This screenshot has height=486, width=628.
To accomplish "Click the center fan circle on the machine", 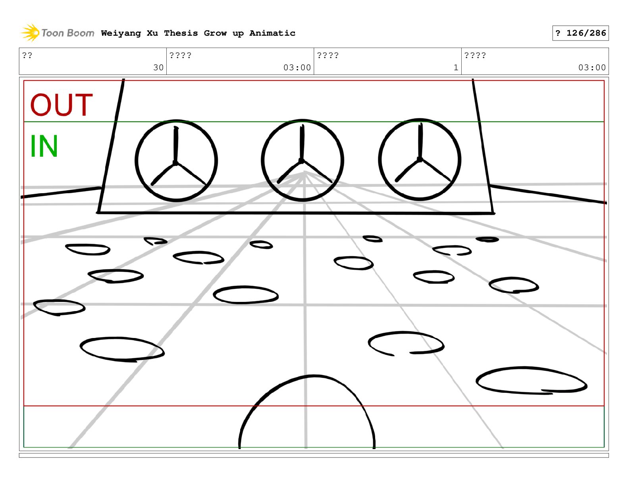I will pyautogui.click(x=302, y=160).
